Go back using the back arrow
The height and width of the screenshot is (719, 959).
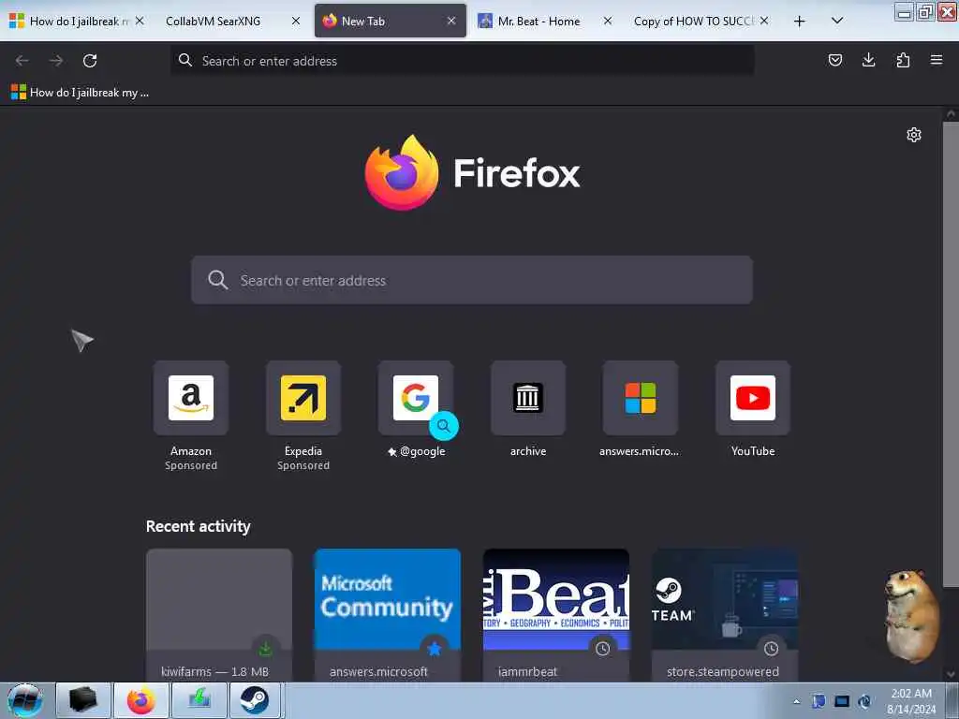pos(22,61)
